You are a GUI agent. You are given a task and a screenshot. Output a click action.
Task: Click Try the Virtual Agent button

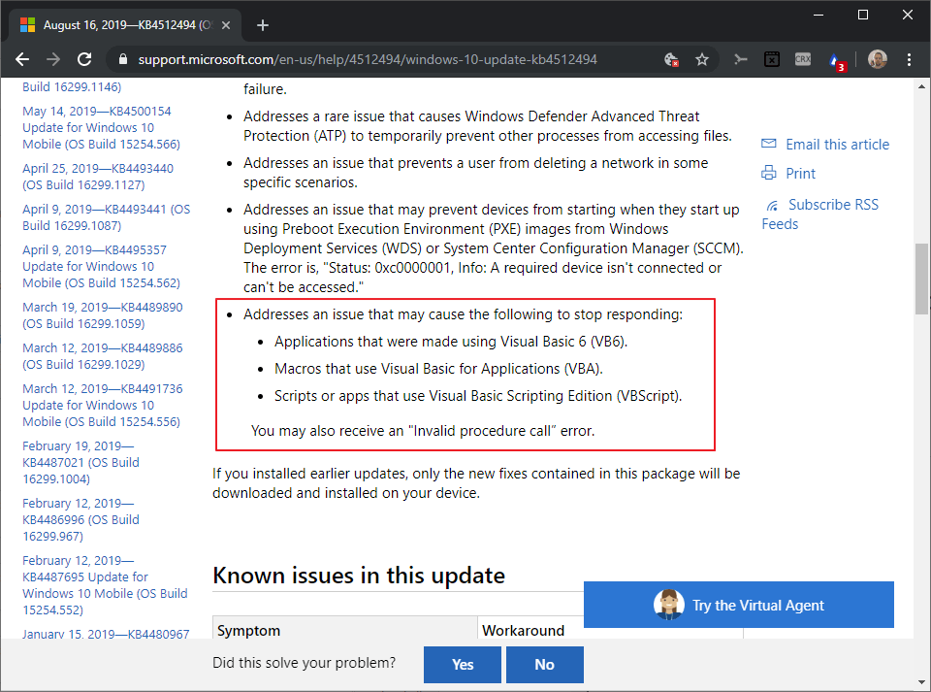(x=739, y=605)
